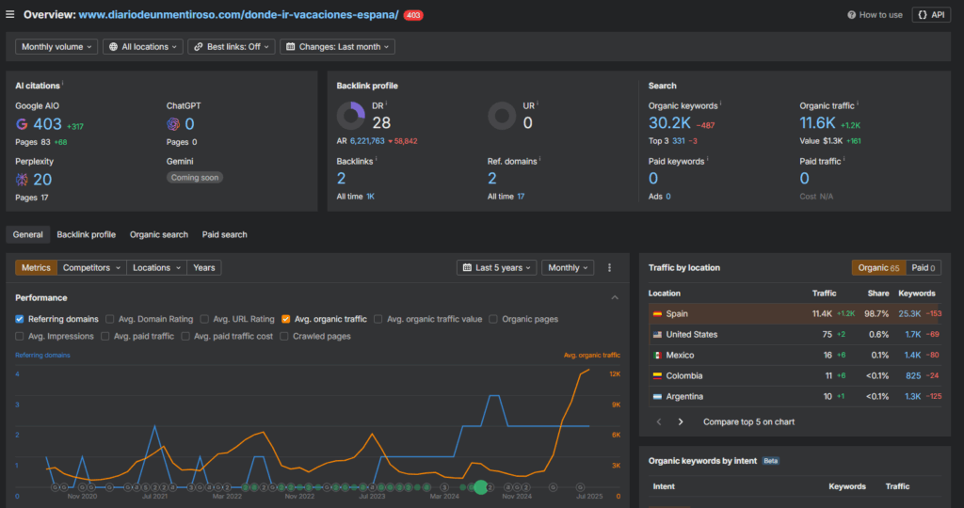
Task: Click the Google AIO logo icon
Action: (22, 124)
